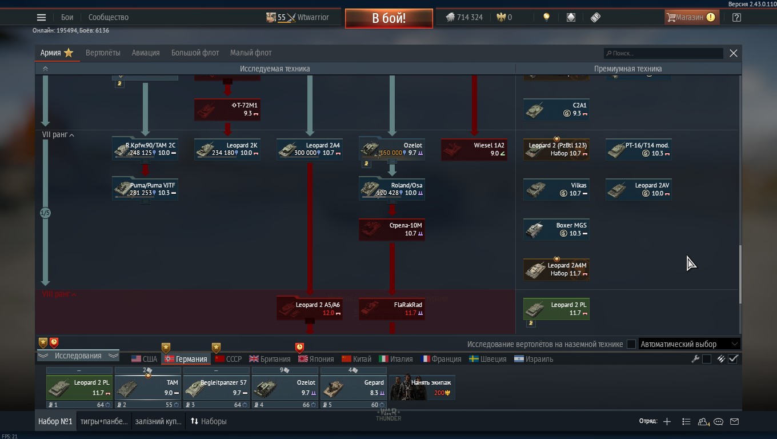Open the Сообщество menu
Screen dimensions: 777x439
(x=109, y=17)
